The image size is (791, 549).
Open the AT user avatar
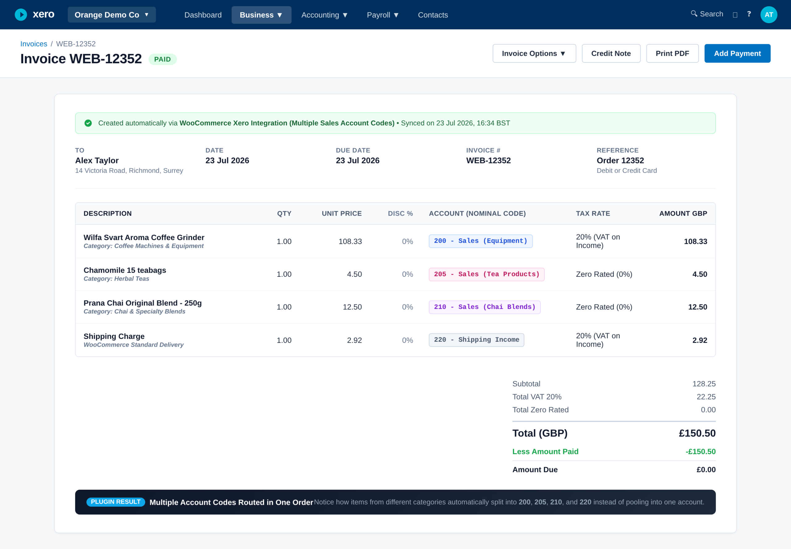[769, 15]
